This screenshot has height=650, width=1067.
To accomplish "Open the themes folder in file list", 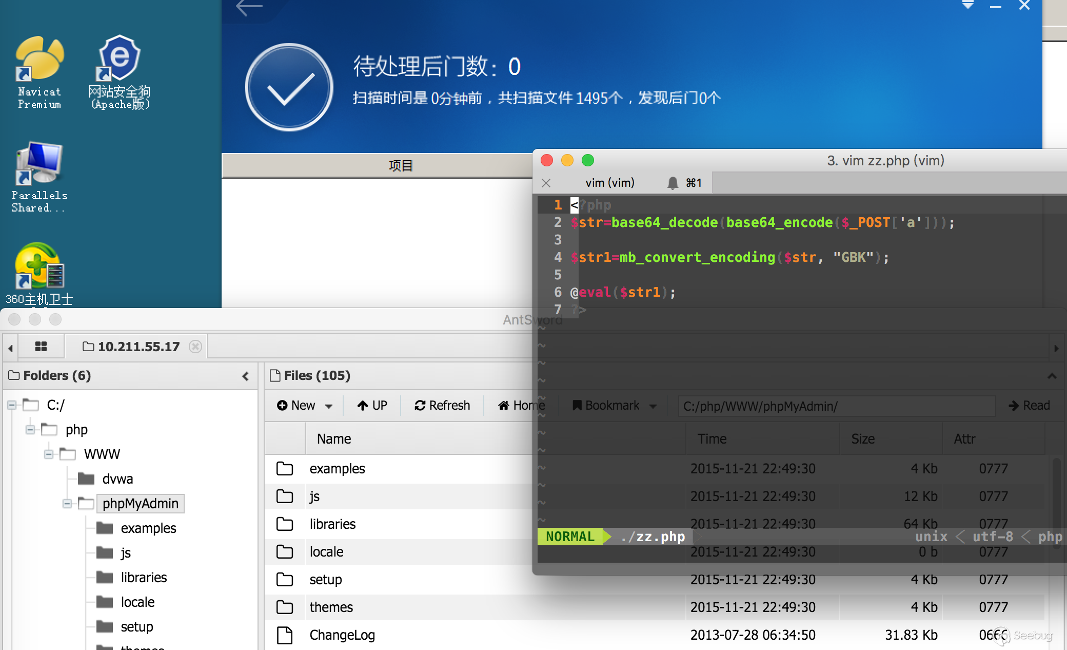I will click(x=331, y=607).
